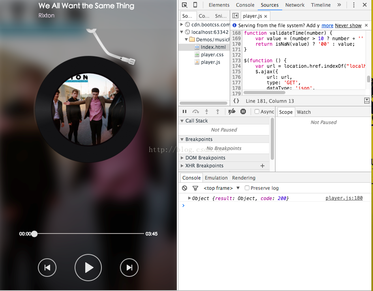Click the file navigator horizontal scrollbar

point(203,103)
